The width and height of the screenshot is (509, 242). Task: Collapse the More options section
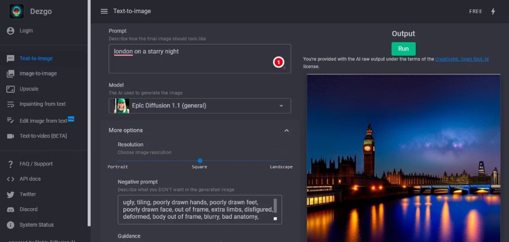(x=286, y=130)
